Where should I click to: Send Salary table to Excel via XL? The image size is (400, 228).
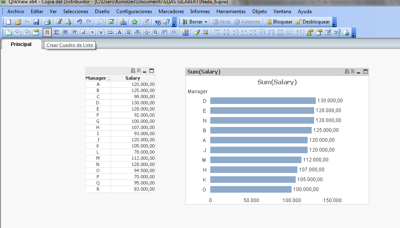click(139, 71)
